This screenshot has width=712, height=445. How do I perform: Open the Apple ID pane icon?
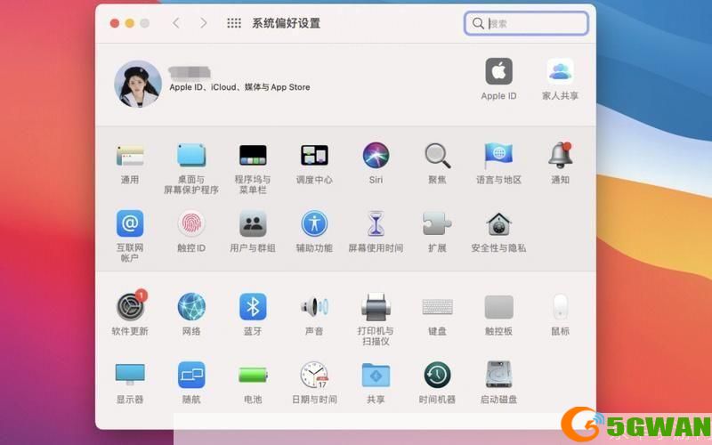pyautogui.click(x=498, y=71)
